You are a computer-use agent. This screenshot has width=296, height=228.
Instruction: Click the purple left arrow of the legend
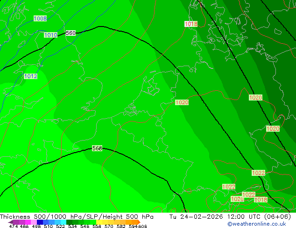pyautogui.click(x=11, y=222)
